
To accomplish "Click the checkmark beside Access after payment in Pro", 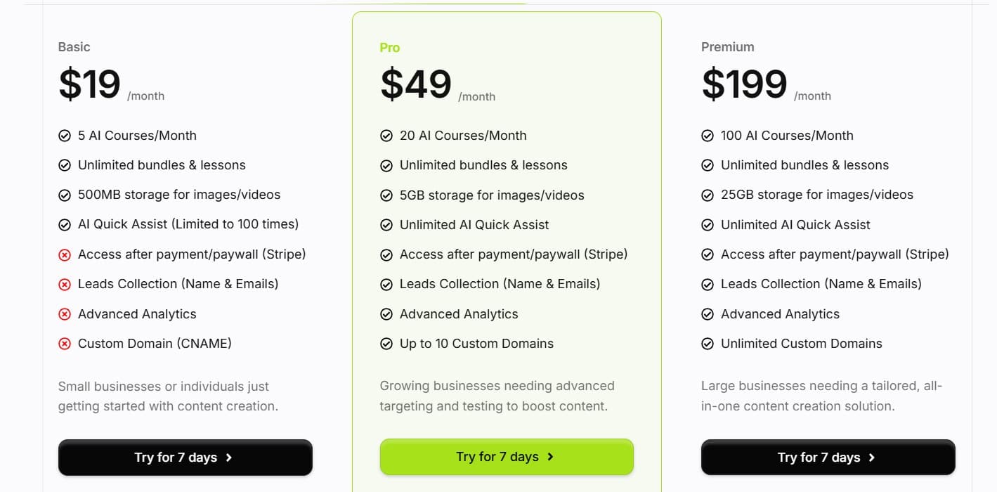I will click(x=386, y=254).
